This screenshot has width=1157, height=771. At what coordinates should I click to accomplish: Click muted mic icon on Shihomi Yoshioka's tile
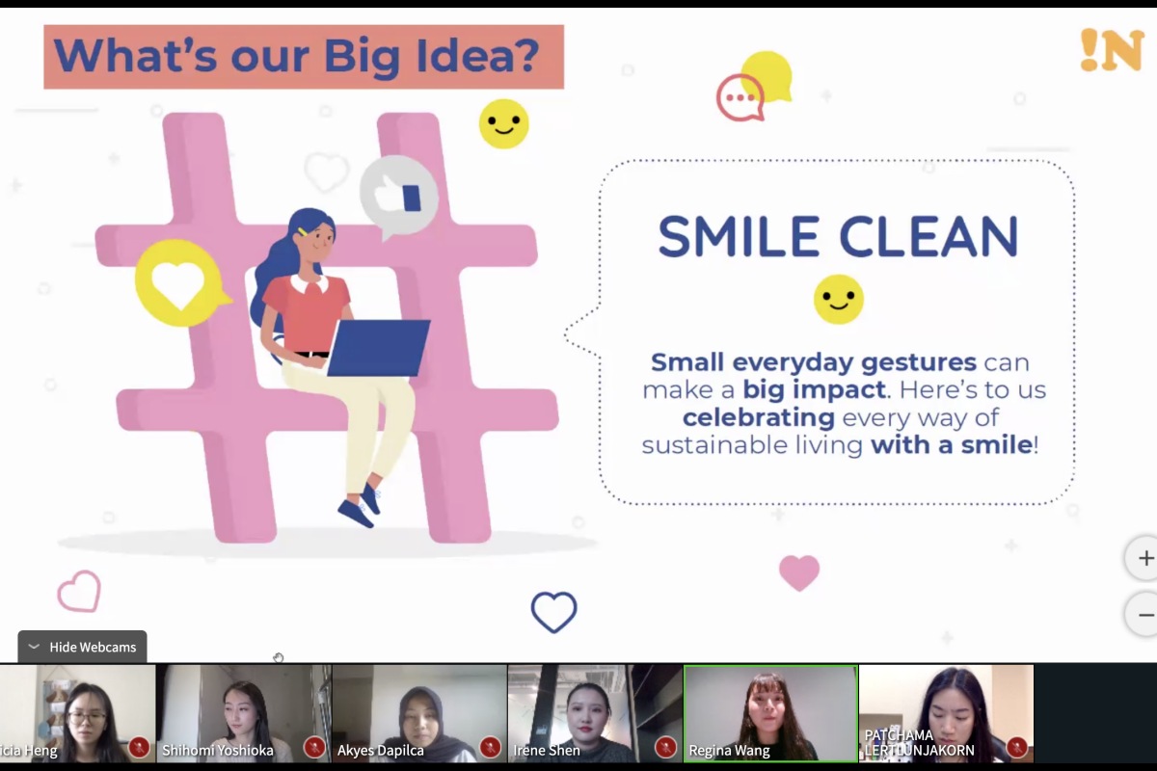[x=314, y=747]
